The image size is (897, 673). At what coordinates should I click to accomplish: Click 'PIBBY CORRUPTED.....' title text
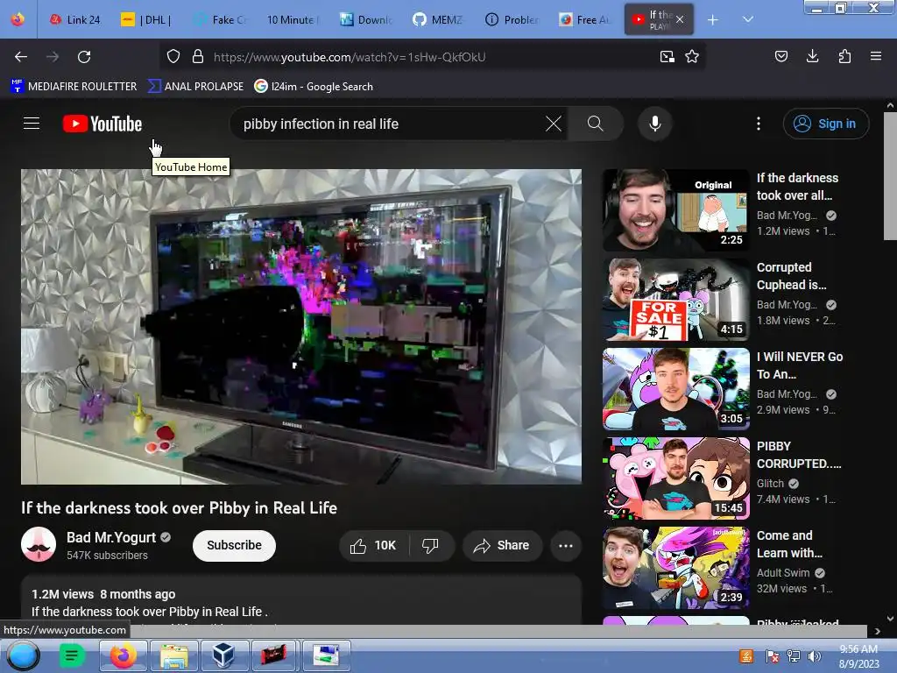click(799, 455)
